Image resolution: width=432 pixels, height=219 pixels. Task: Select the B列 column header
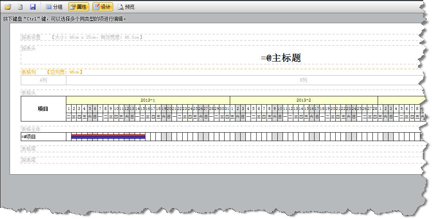coord(303,80)
